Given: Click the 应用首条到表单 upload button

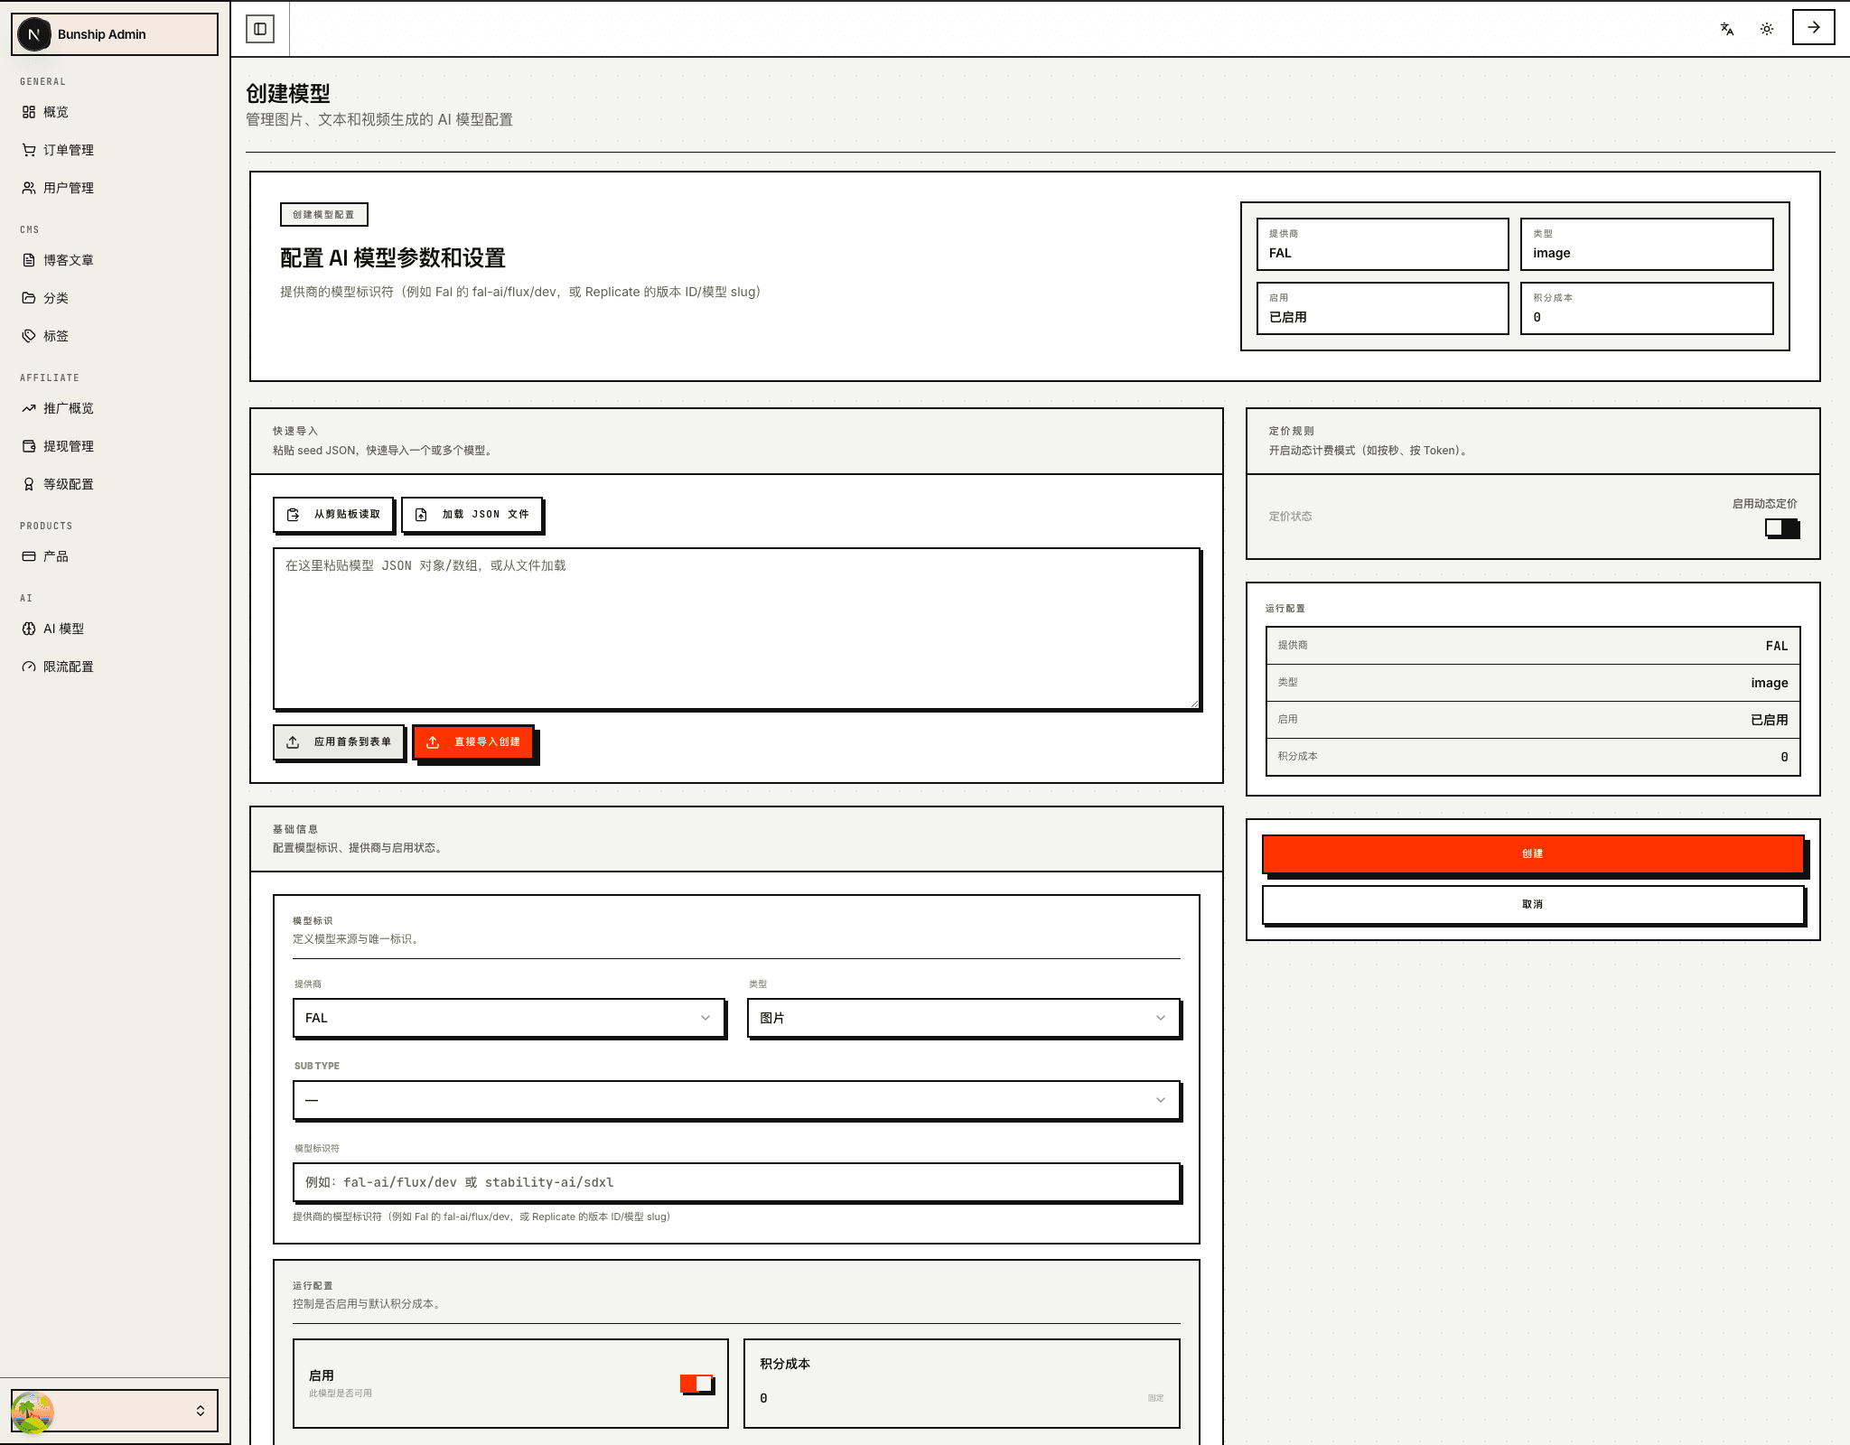Looking at the screenshot, I should click(339, 741).
